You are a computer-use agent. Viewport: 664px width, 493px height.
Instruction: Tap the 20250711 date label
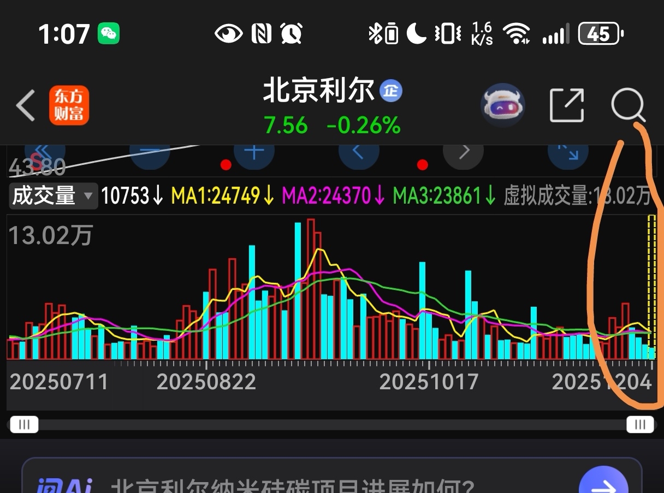(x=59, y=382)
